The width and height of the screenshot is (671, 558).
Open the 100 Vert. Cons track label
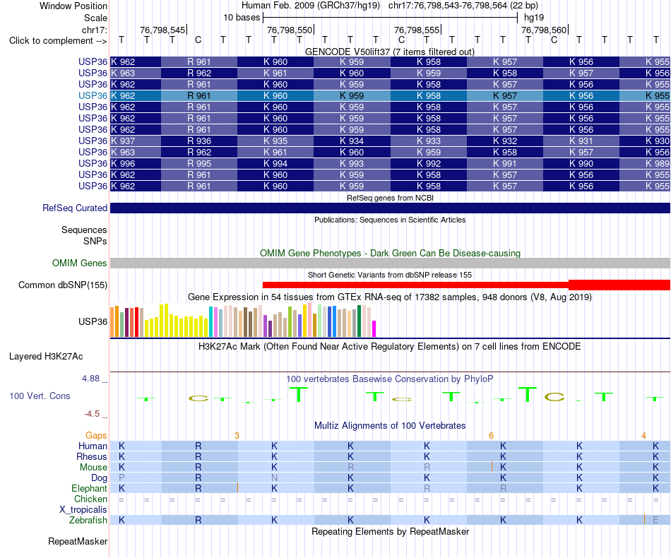[40, 396]
